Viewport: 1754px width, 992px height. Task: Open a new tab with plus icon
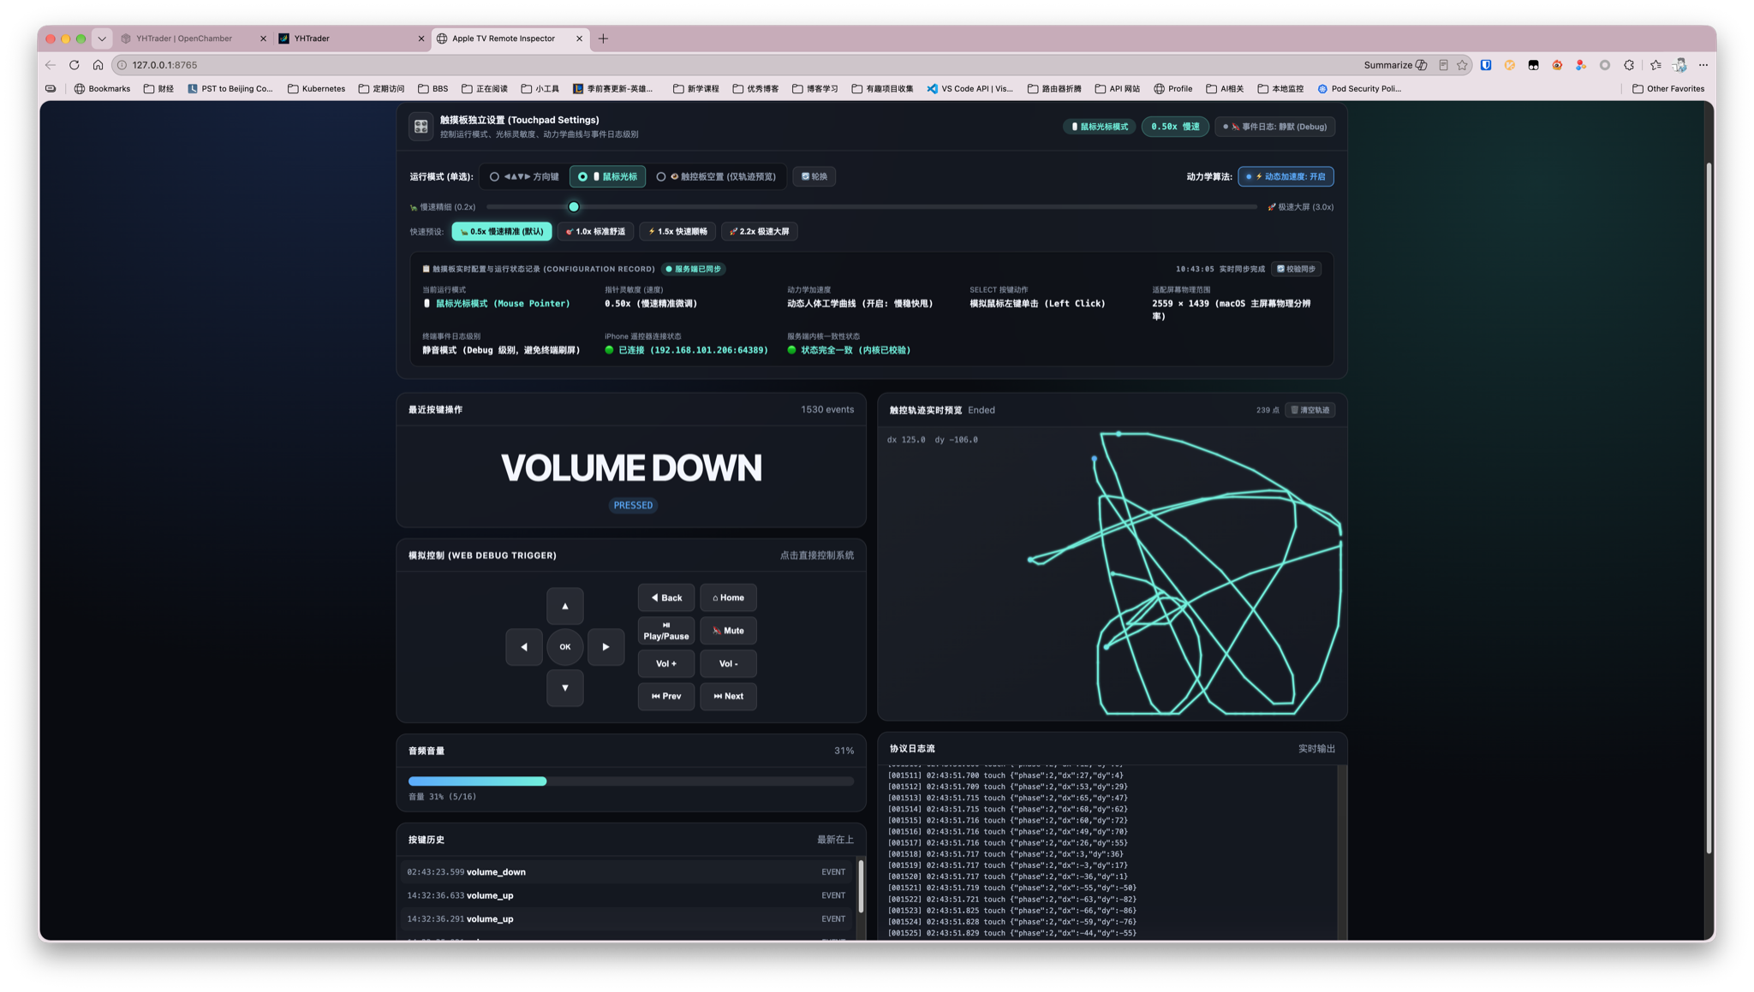[x=603, y=39]
